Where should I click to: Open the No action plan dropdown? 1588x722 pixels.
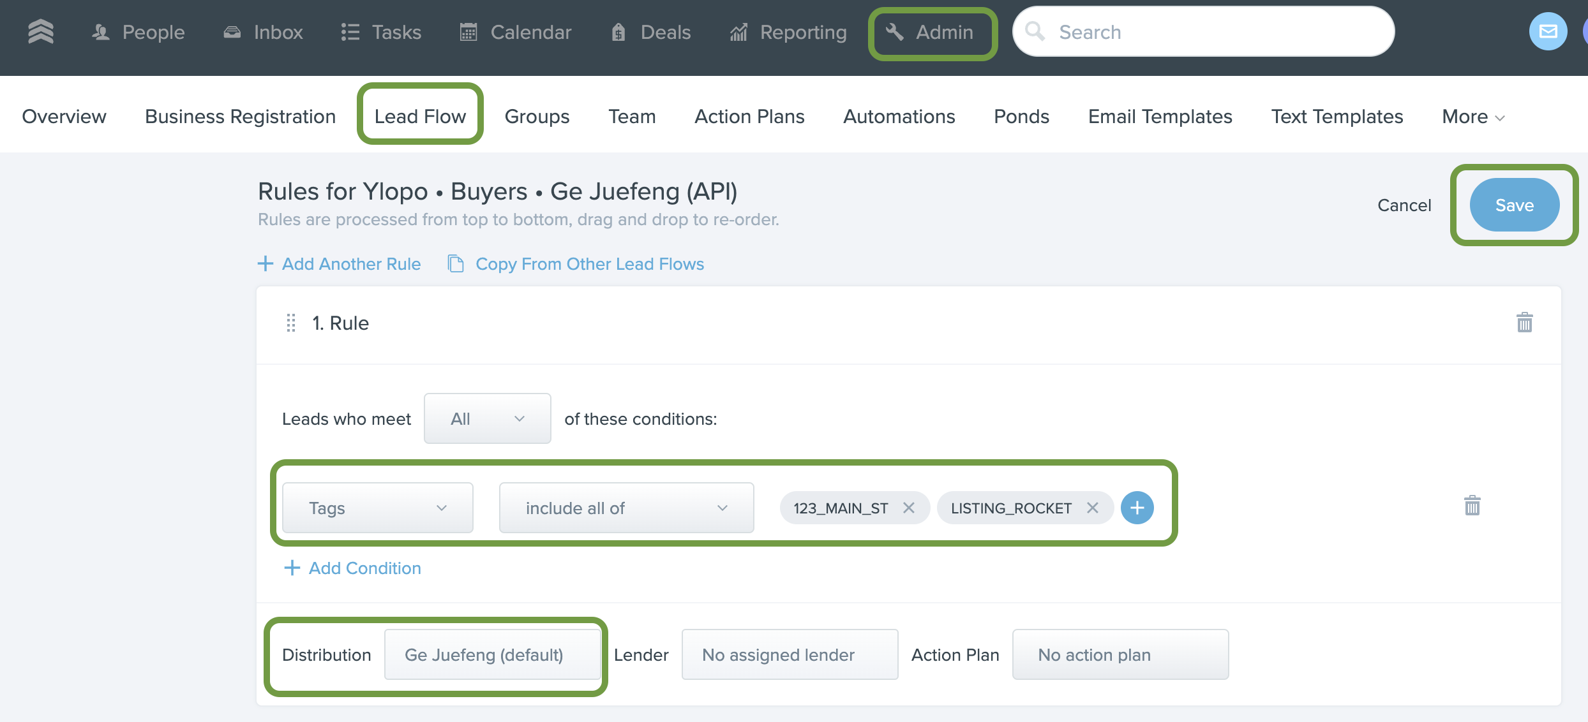(x=1120, y=654)
